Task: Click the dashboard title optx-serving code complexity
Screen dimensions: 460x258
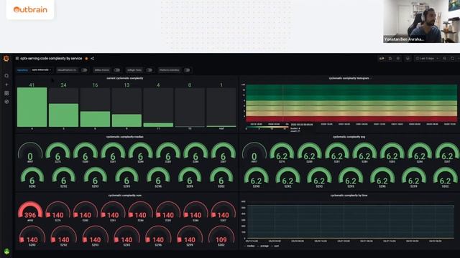Action: point(51,59)
